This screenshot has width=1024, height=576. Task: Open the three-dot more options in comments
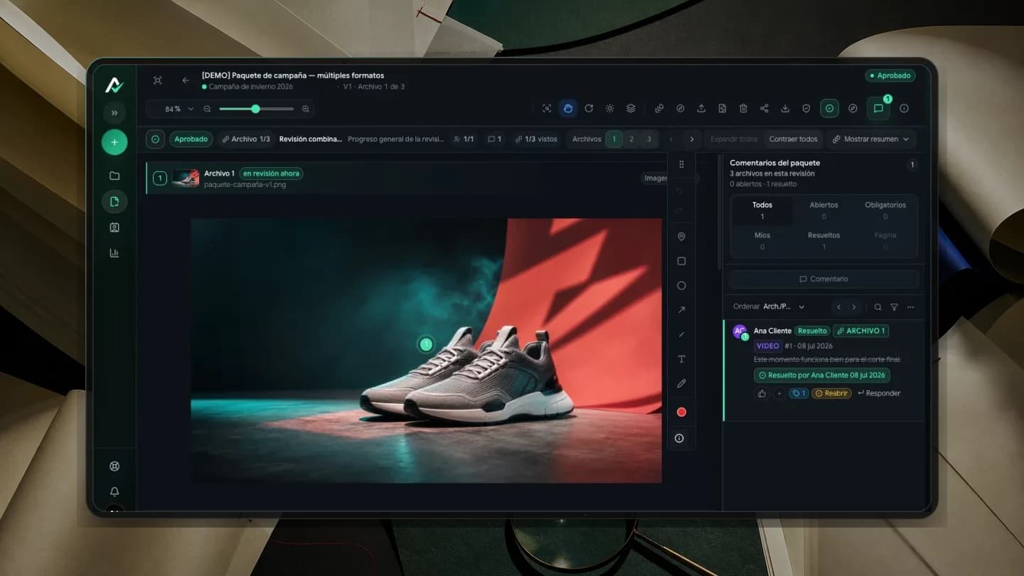pyautogui.click(x=910, y=307)
